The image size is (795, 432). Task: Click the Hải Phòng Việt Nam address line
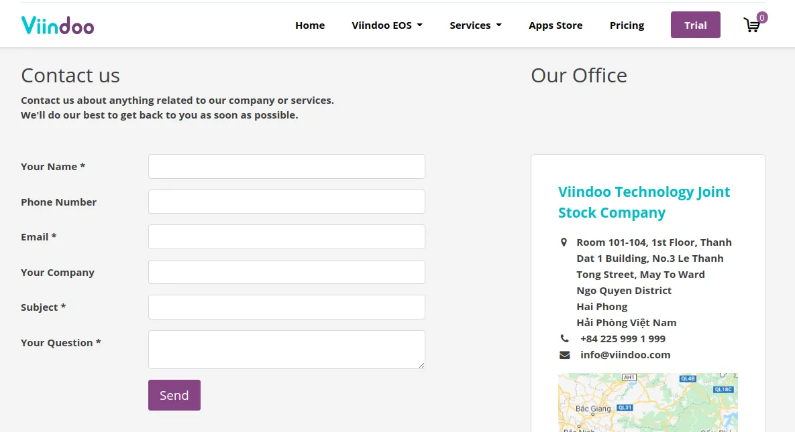pyautogui.click(x=626, y=323)
